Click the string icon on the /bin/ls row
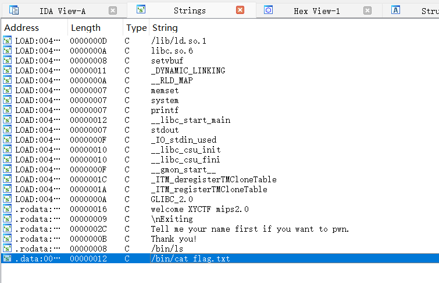Viewport: 439px width, 283px height. tap(8, 248)
